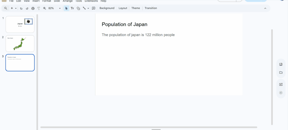
Task: Open the Insert menu
Action: (36, 1)
